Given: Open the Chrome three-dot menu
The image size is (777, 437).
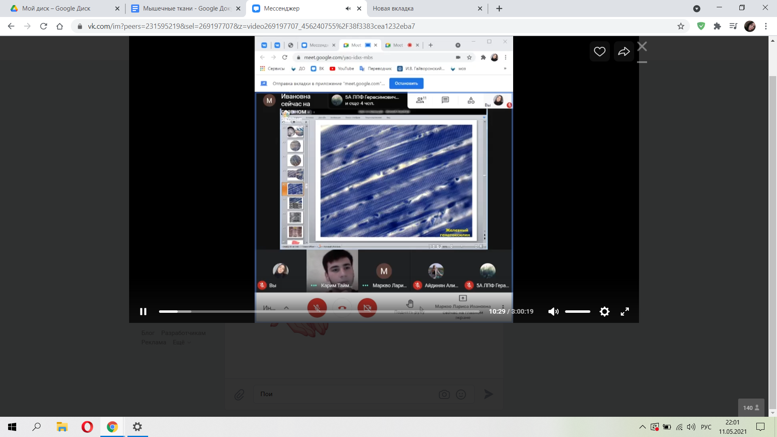Looking at the screenshot, I should tap(766, 26).
